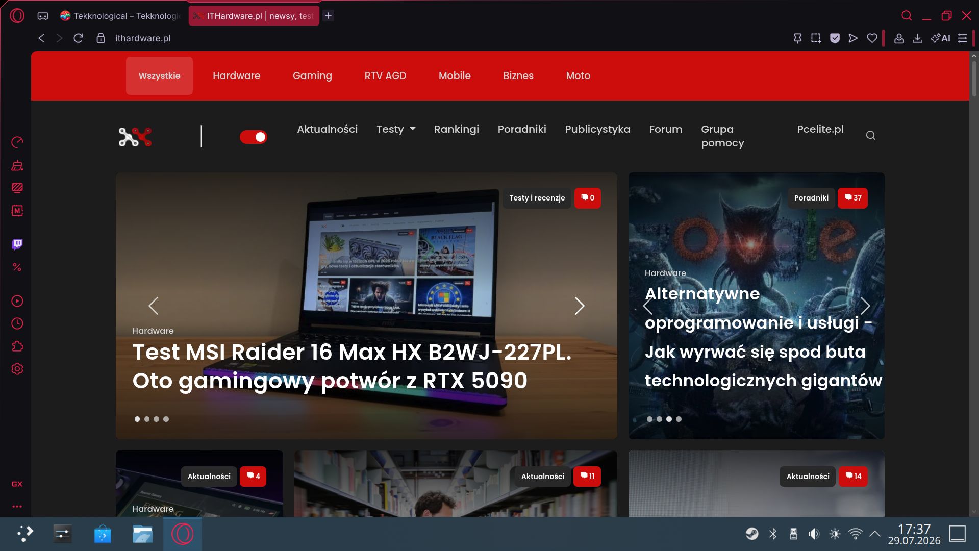The height and width of the screenshot is (551, 979).
Task: Open the browser tab search icon
Action: 907,16
